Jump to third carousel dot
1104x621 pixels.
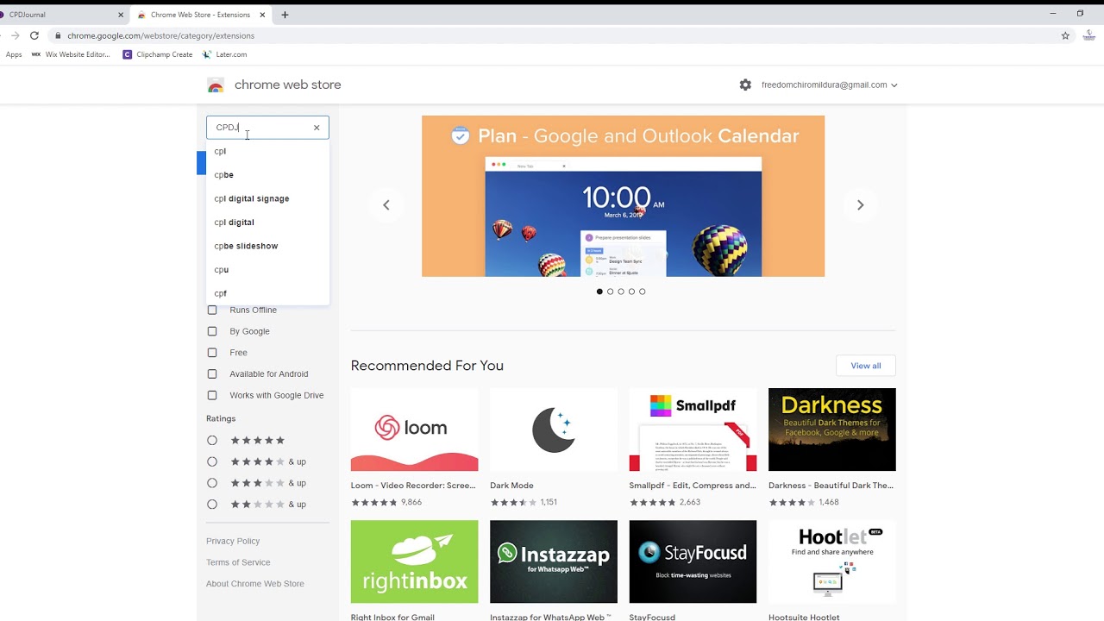click(621, 292)
